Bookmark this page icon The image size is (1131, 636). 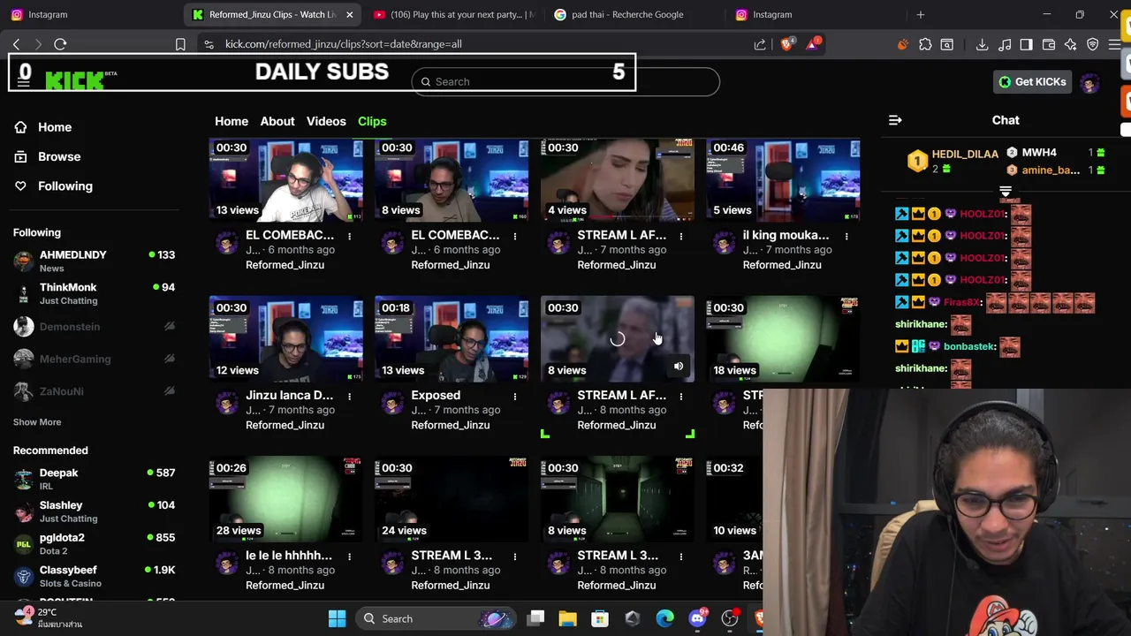(x=180, y=44)
